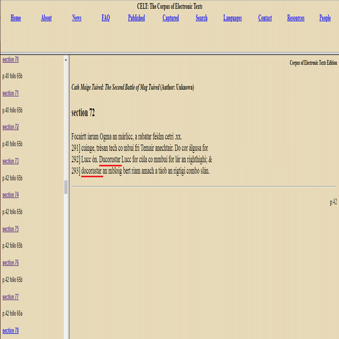Click the sidebar scrollbar thumb
The height and width of the screenshot is (339, 339).
(66, 187)
